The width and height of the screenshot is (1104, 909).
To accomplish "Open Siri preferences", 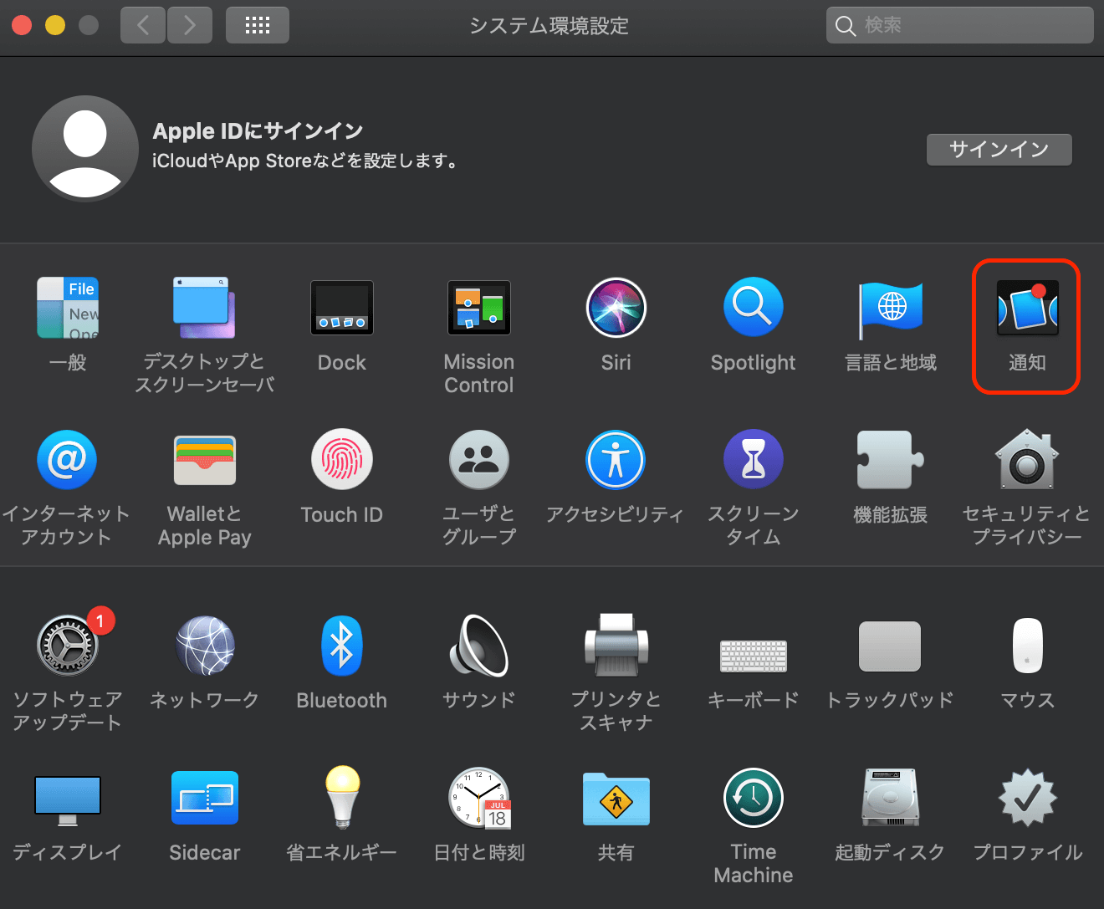I will point(616,308).
